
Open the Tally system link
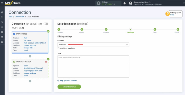25,38
